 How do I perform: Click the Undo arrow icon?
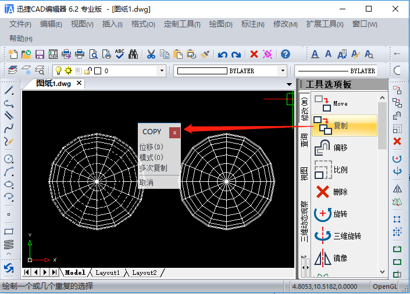pyautogui.click(x=223, y=55)
